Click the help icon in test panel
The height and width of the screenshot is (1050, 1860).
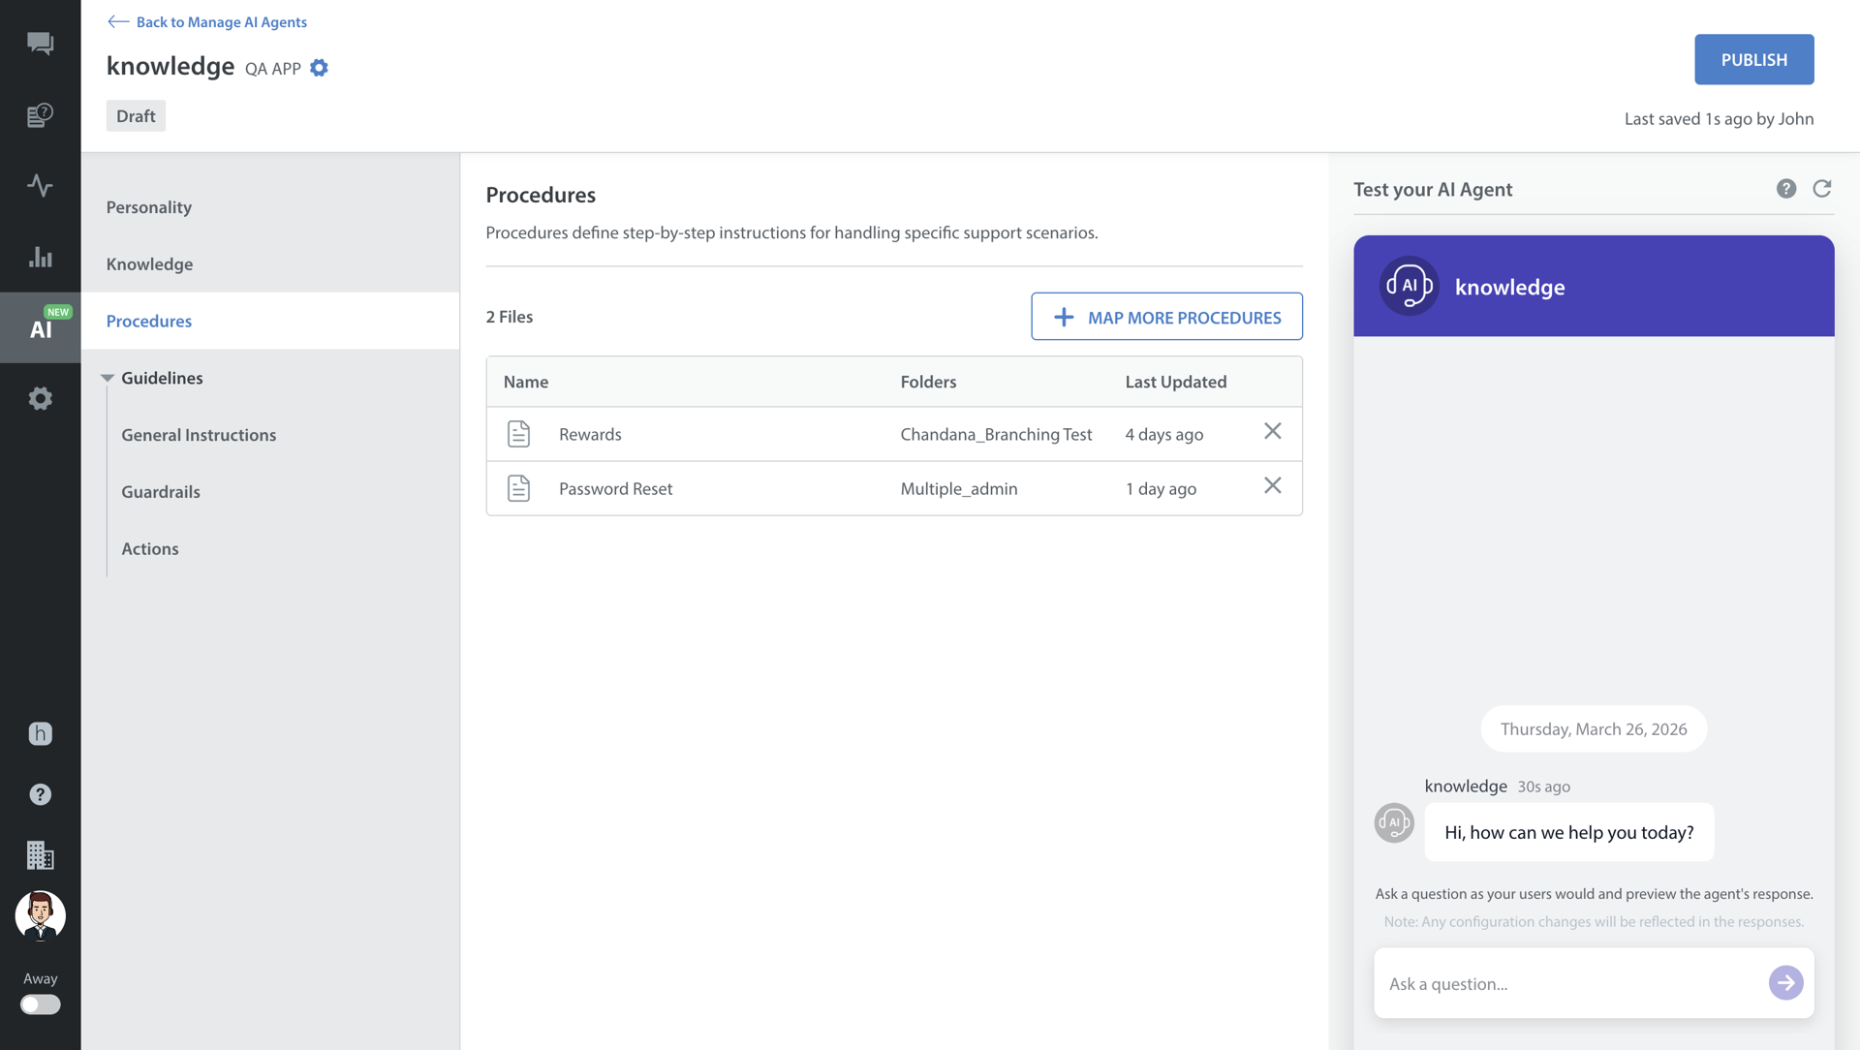1785,189
